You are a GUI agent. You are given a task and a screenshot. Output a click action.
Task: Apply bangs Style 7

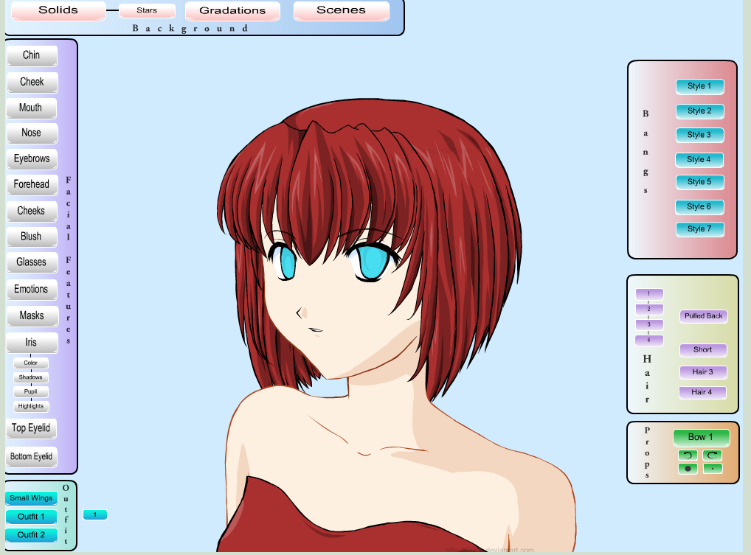pyautogui.click(x=700, y=230)
